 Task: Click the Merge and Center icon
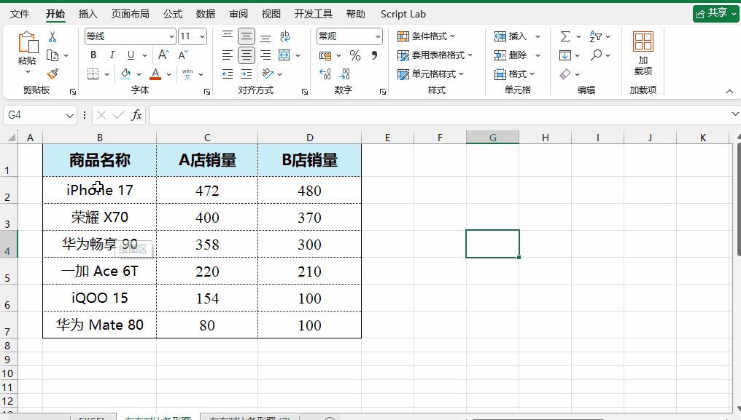click(284, 55)
